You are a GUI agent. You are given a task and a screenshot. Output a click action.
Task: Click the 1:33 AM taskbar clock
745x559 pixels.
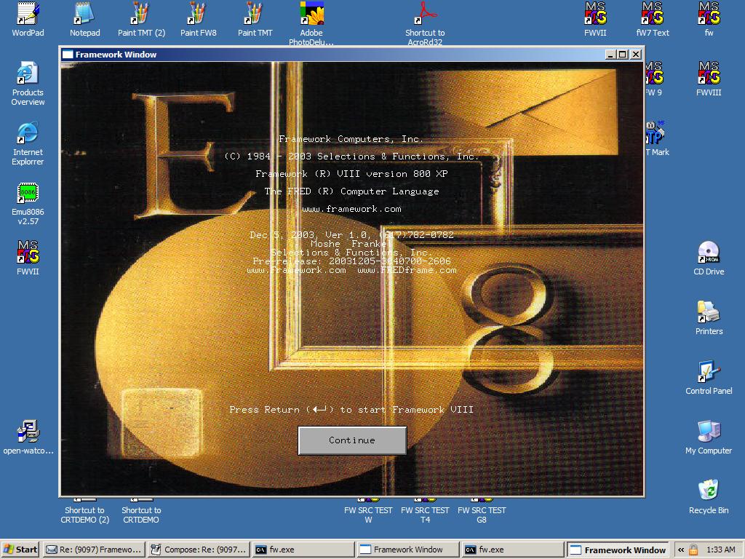click(x=721, y=550)
